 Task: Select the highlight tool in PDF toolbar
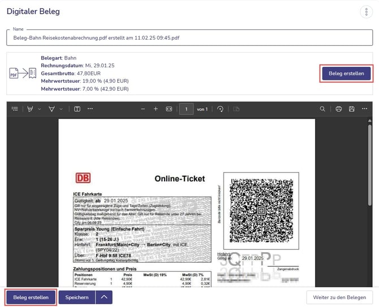30,109
